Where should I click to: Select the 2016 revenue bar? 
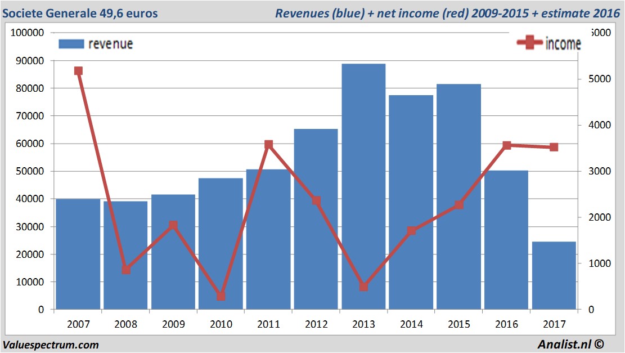coord(506,240)
